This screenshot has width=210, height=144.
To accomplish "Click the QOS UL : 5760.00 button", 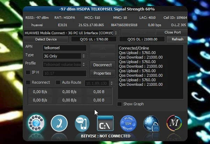I will pyautogui.click(x=94, y=39).
